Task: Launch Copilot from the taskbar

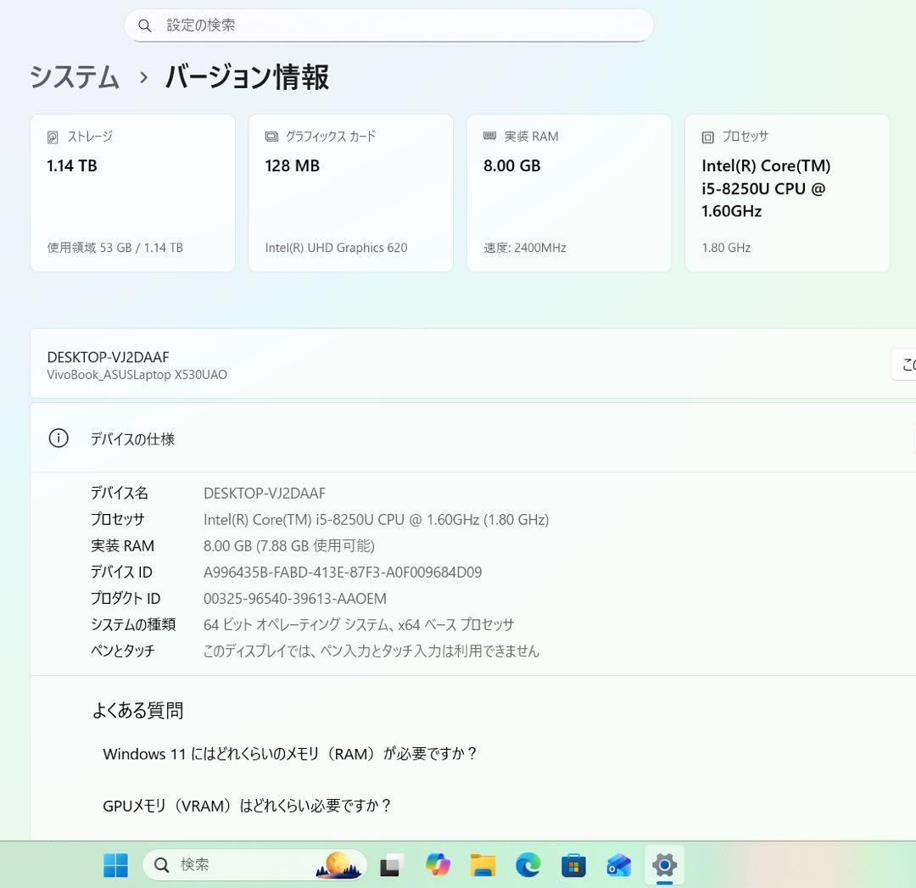Action: click(438, 865)
